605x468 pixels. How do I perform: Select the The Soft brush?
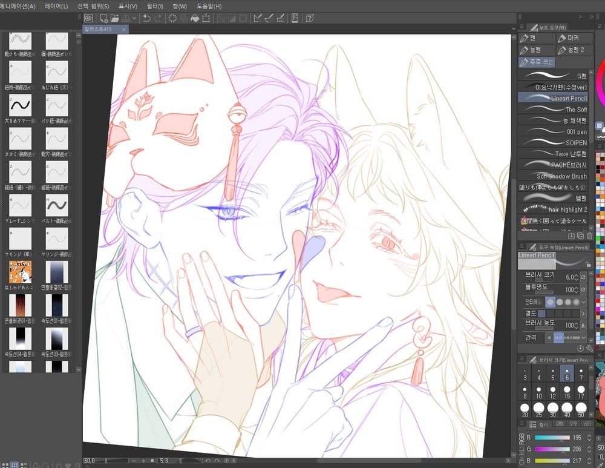pos(553,109)
